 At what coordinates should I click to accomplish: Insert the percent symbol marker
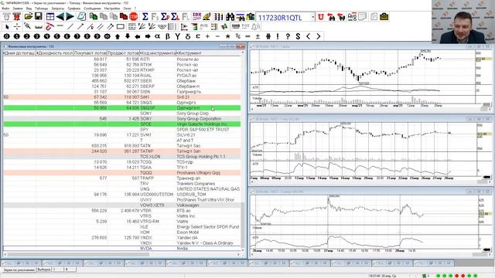point(237,36)
